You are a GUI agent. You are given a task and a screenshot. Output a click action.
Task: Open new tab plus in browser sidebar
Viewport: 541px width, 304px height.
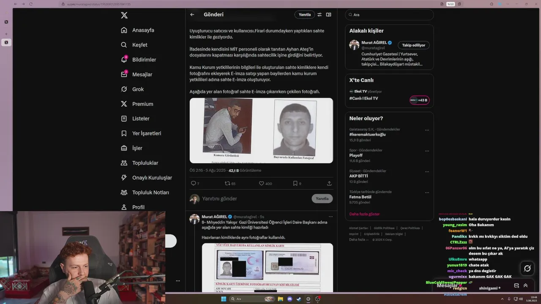6,34
